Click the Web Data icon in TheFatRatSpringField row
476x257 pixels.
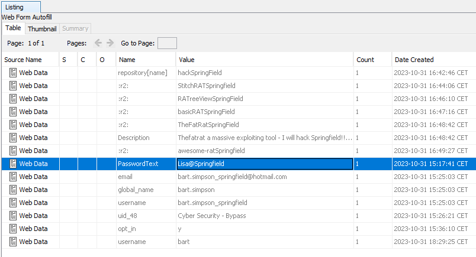click(13, 125)
